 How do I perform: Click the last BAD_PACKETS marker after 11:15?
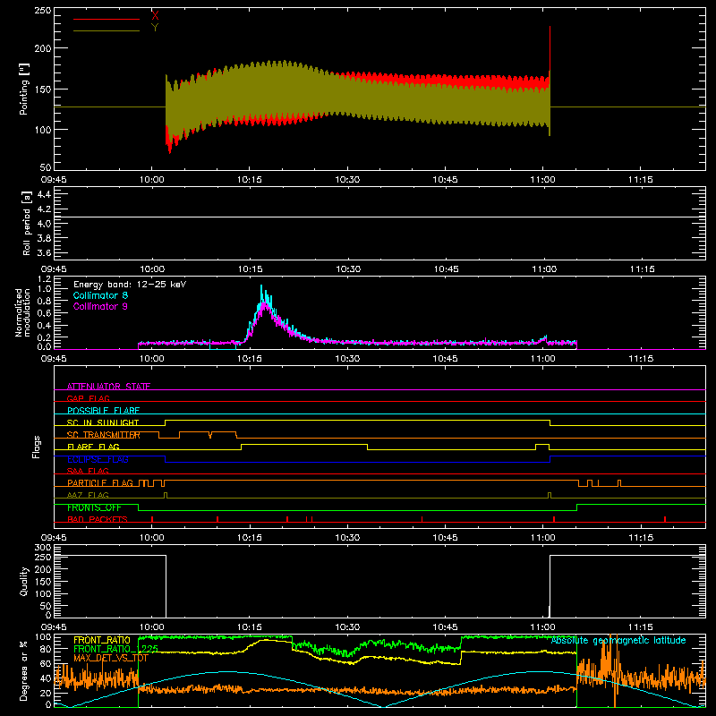pyautogui.click(x=665, y=519)
